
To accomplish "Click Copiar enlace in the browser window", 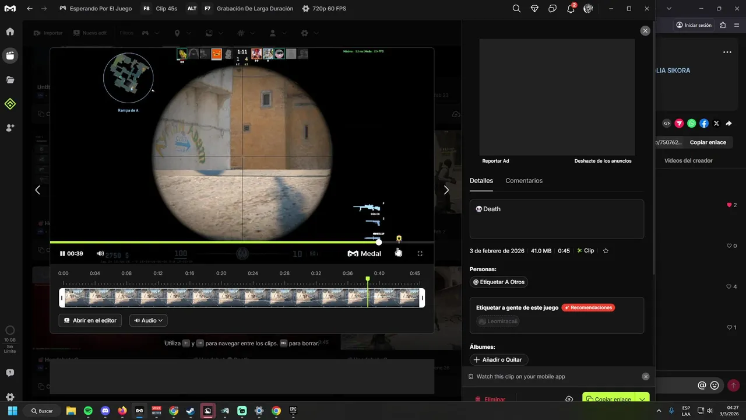I will click(x=708, y=142).
